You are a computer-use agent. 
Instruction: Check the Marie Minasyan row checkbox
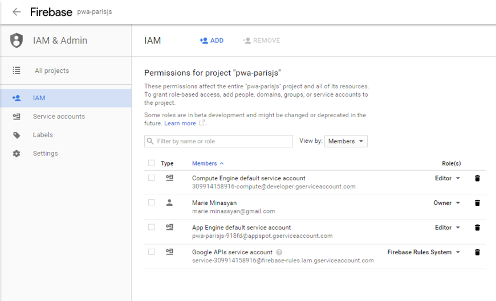pyautogui.click(x=151, y=203)
